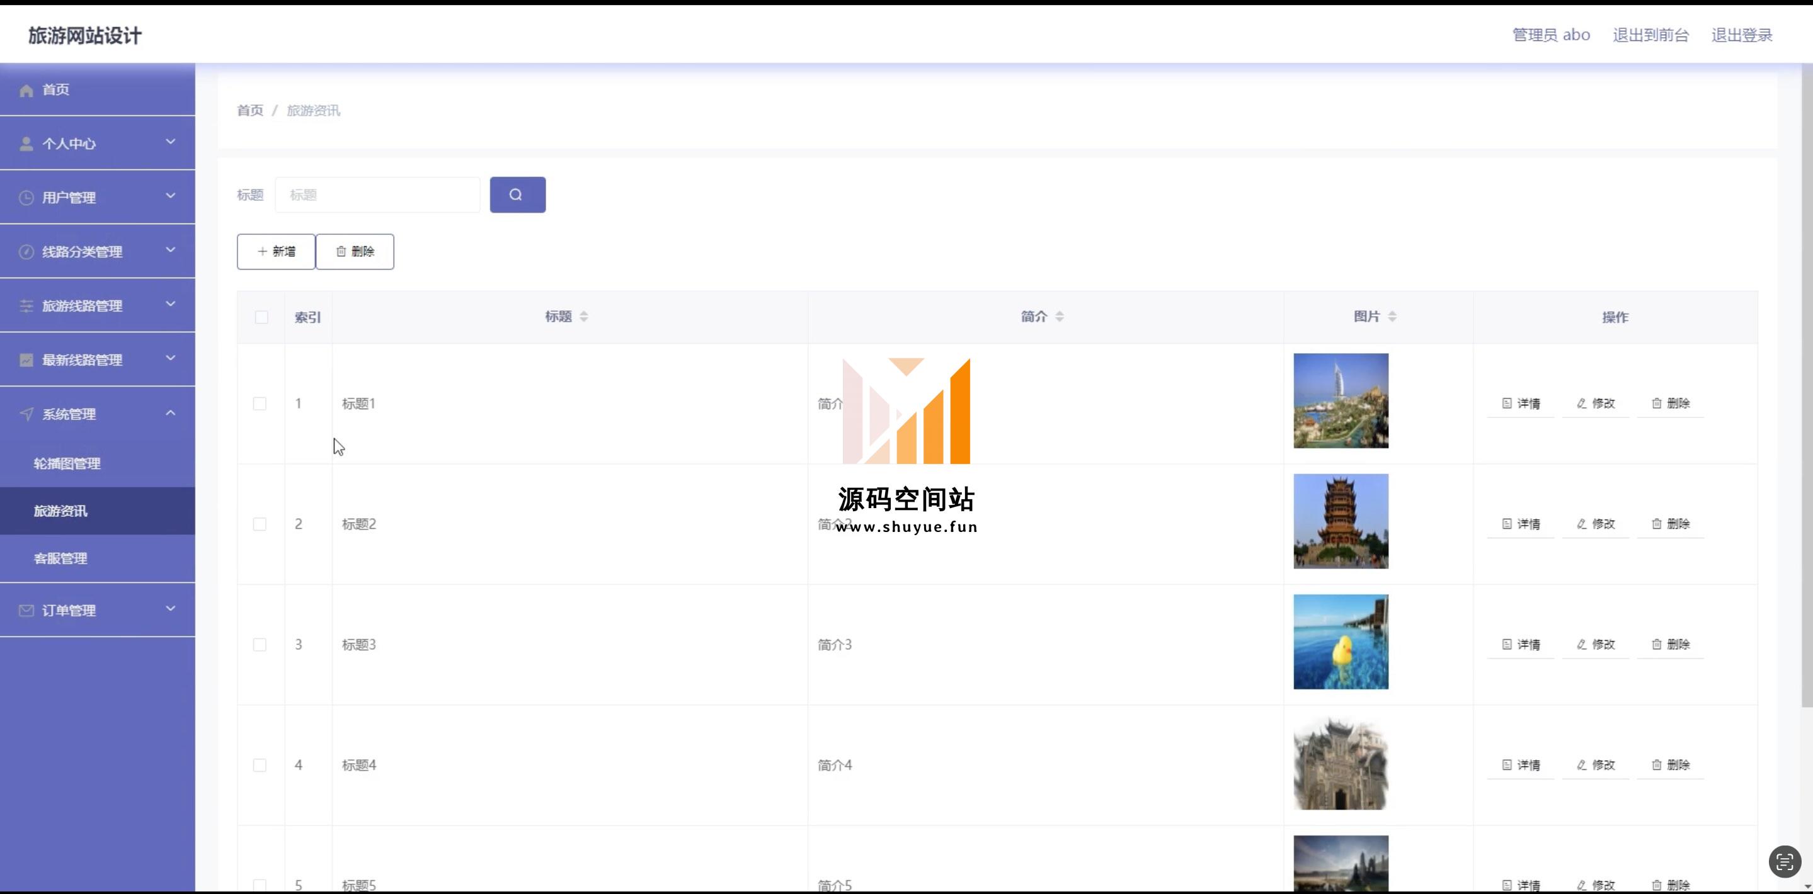This screenshot has width=1813, height=894.
Task: Click the vertical page scrollbar
Action: [1807, 387]
